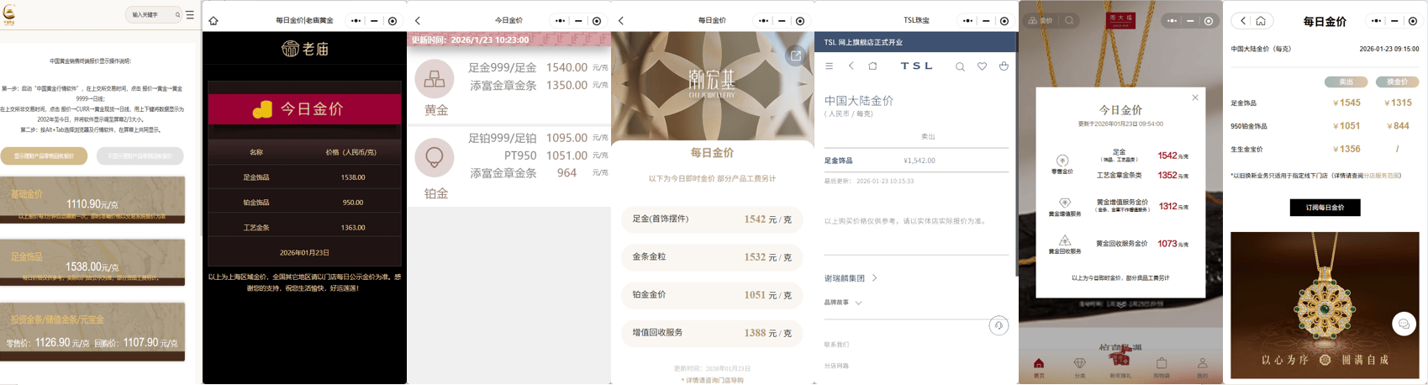The height and width of the screenshot is (385, 1428).
Task: Open the TSL hamburger menu icon
Action: 829,66
